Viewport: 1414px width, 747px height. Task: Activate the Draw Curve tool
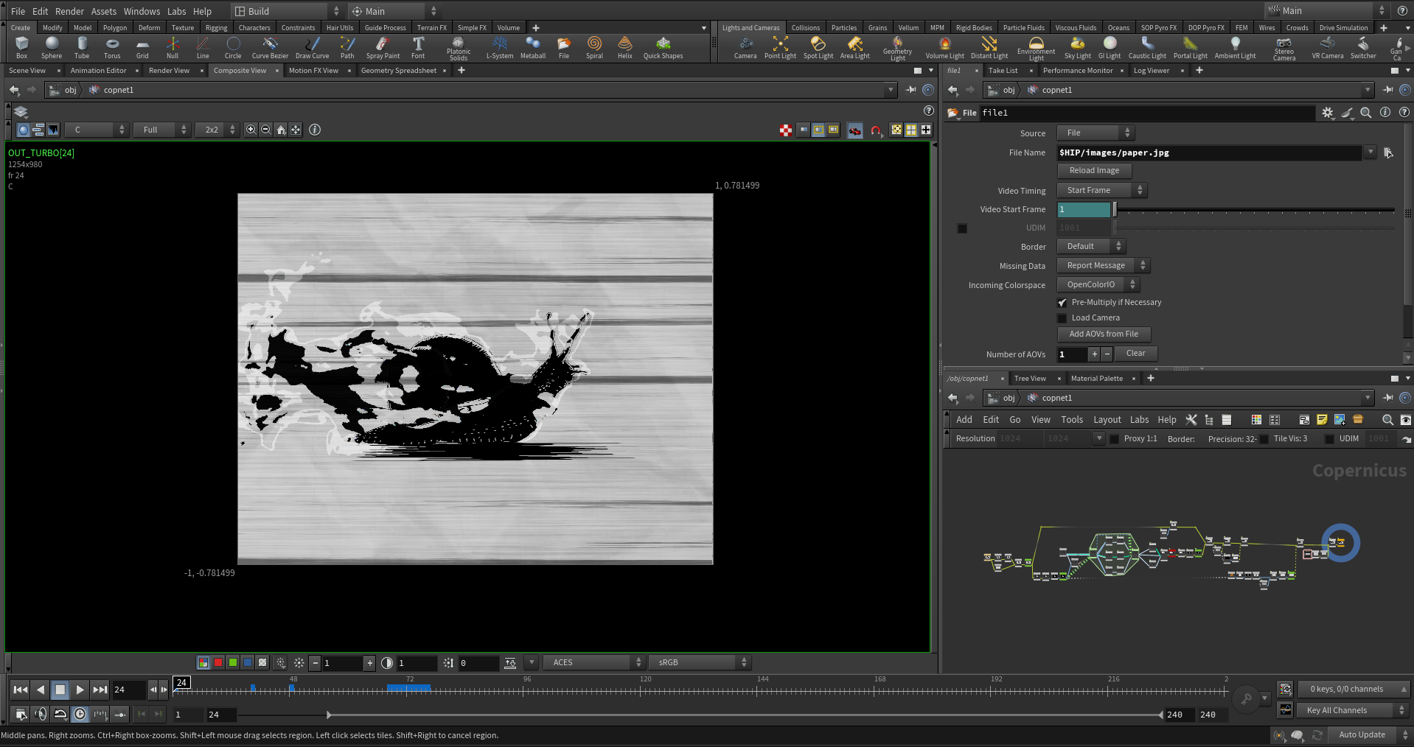pyautogui.click(x=313, y=48)
